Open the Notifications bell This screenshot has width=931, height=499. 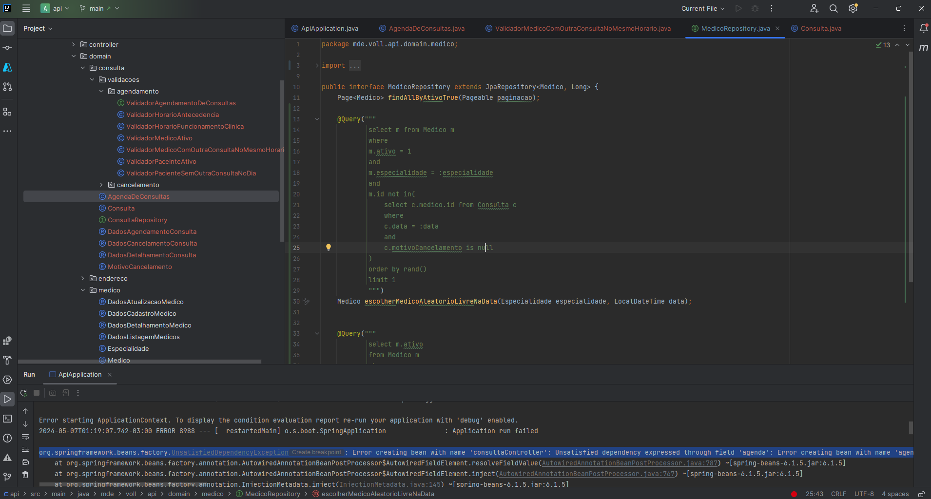click(x=923, y=28)
